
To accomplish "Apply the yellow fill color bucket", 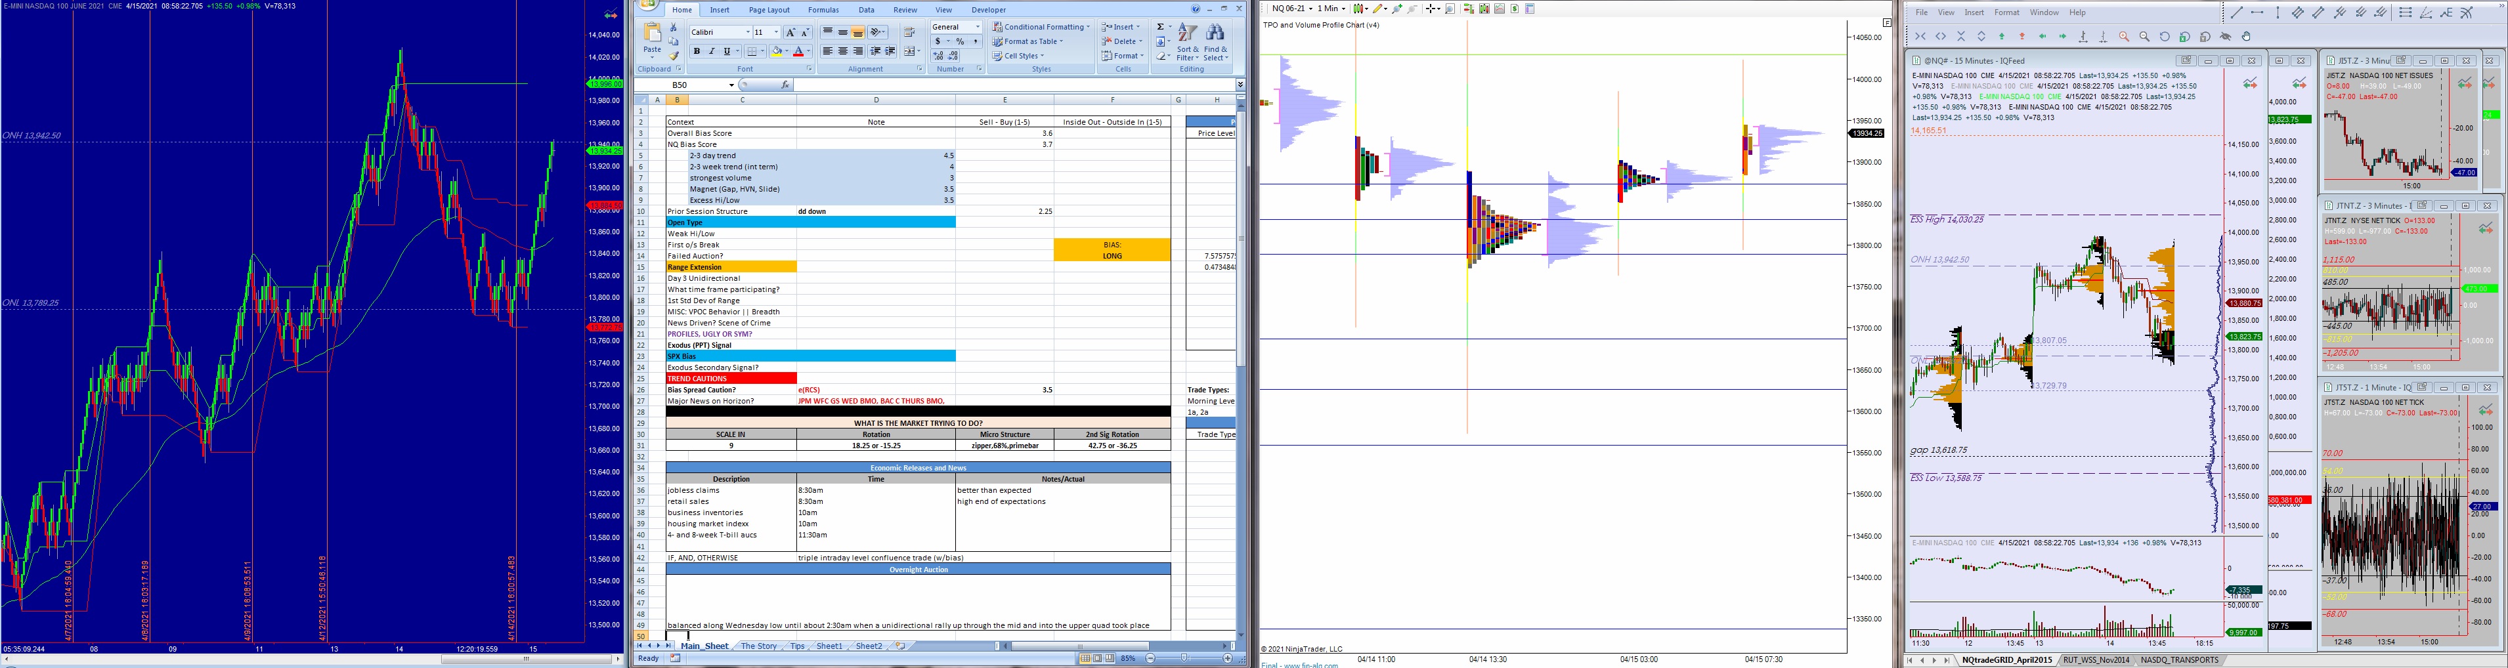I will pos(777,52).
